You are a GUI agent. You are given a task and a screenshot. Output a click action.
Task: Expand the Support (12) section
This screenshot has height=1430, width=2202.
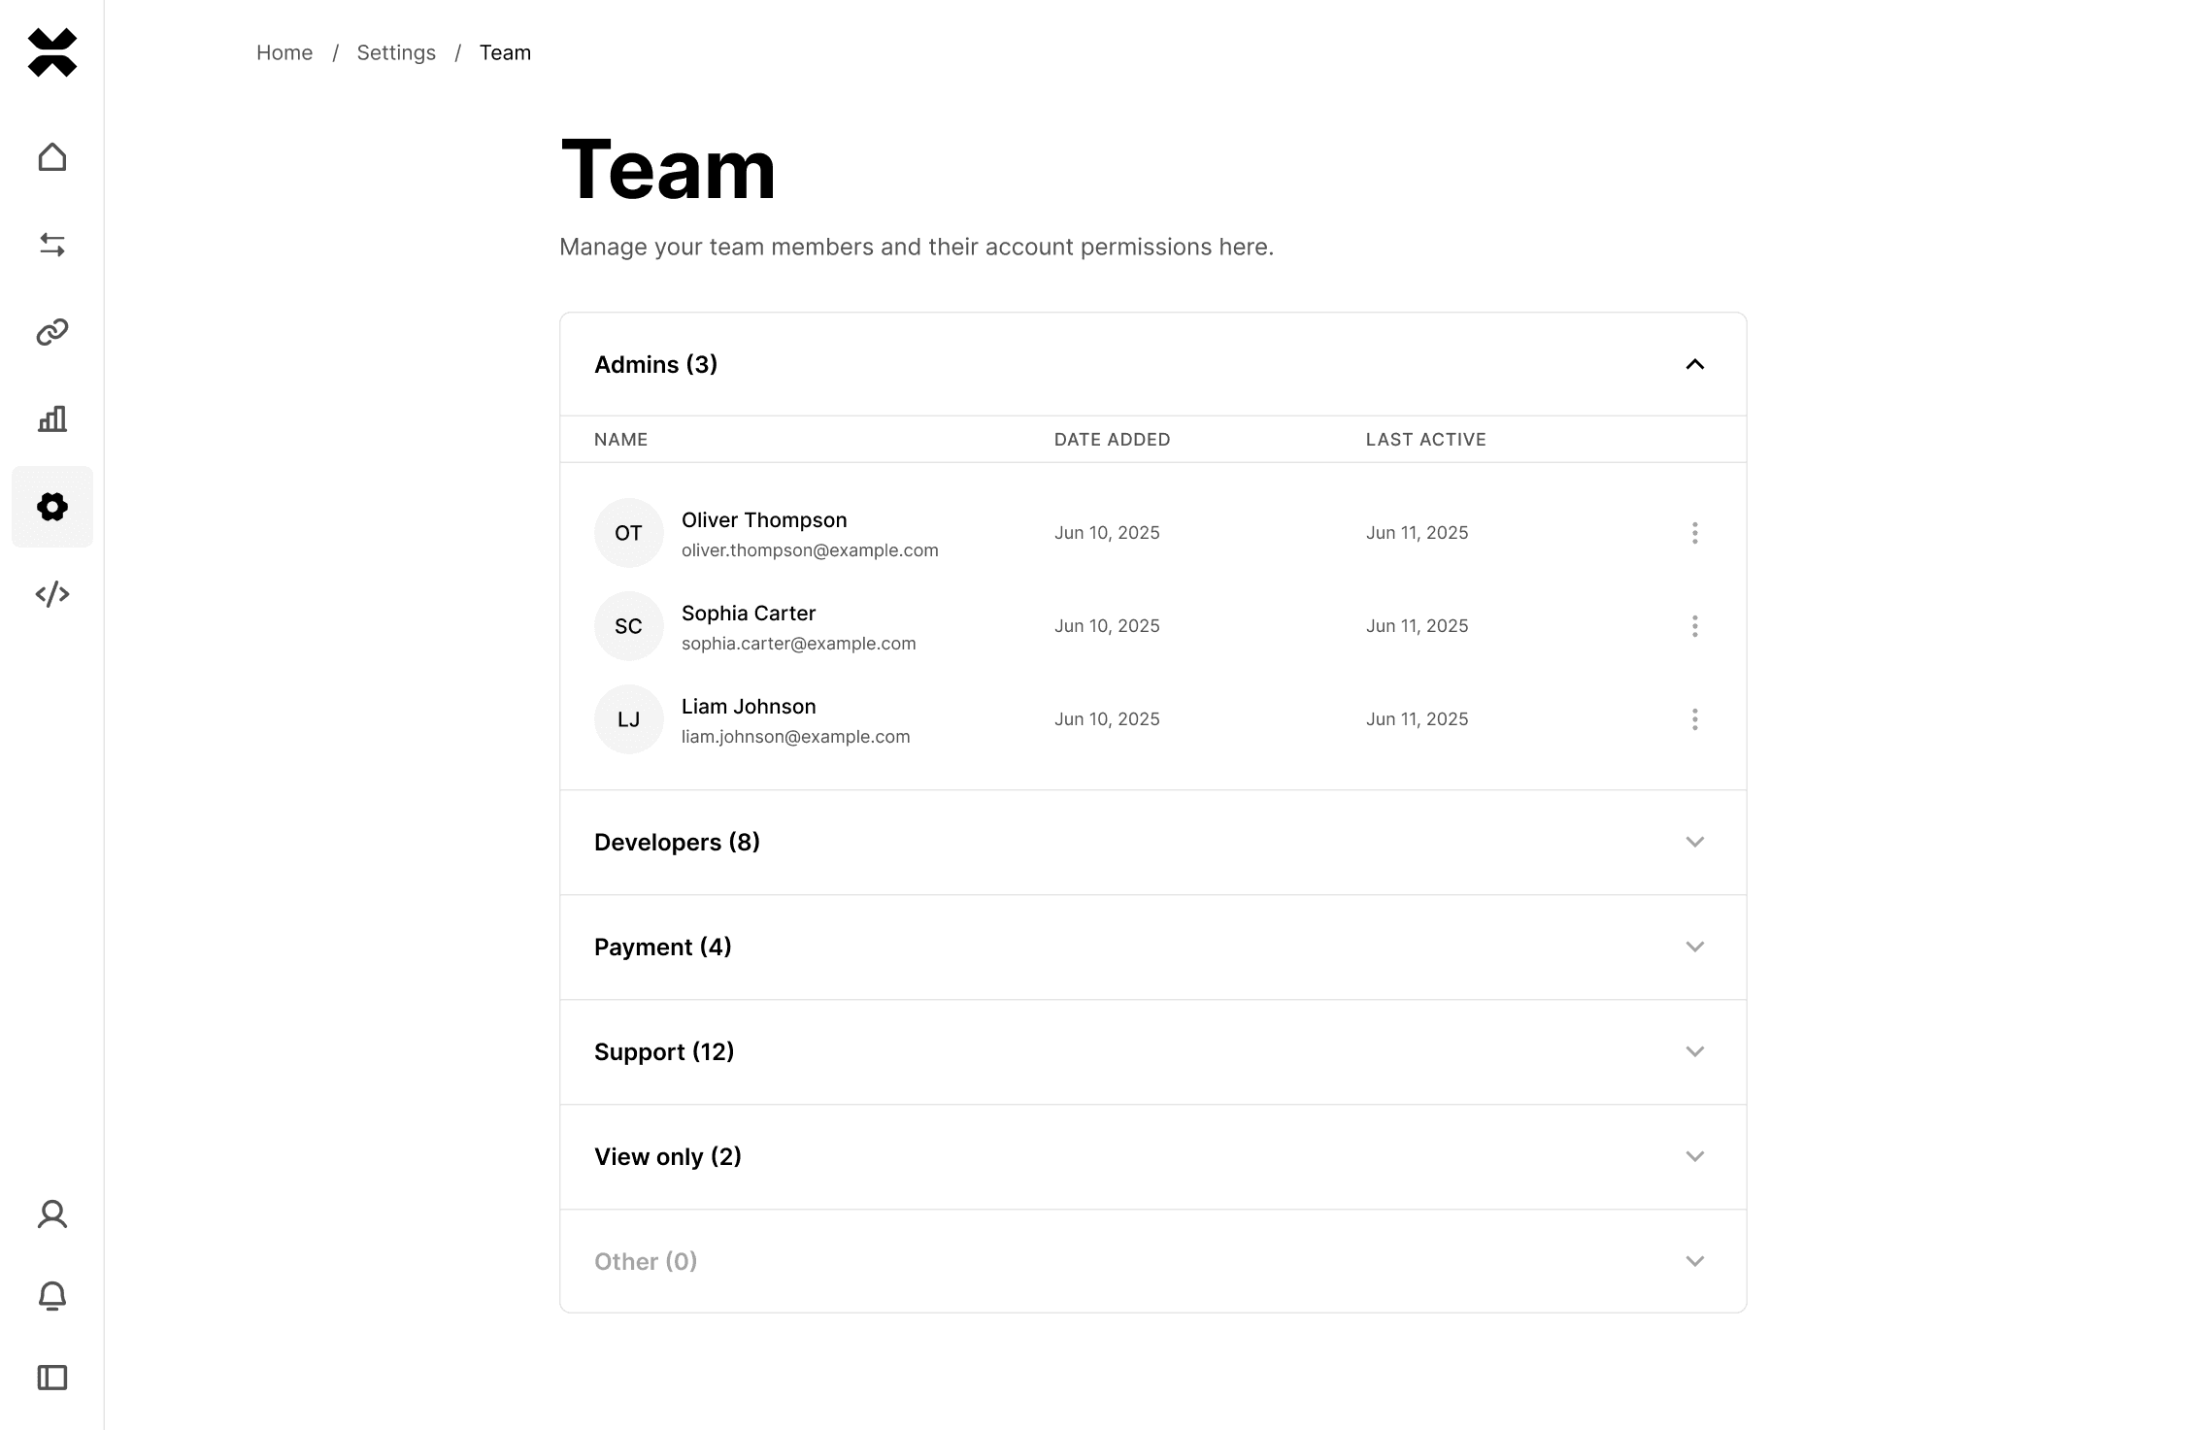[1152, 1052]
